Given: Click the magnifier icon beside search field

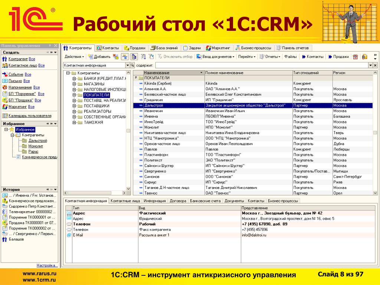Looking at the screenshot, I should tap(132, 65).
